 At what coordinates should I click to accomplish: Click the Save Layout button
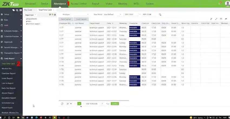point(66,19)
